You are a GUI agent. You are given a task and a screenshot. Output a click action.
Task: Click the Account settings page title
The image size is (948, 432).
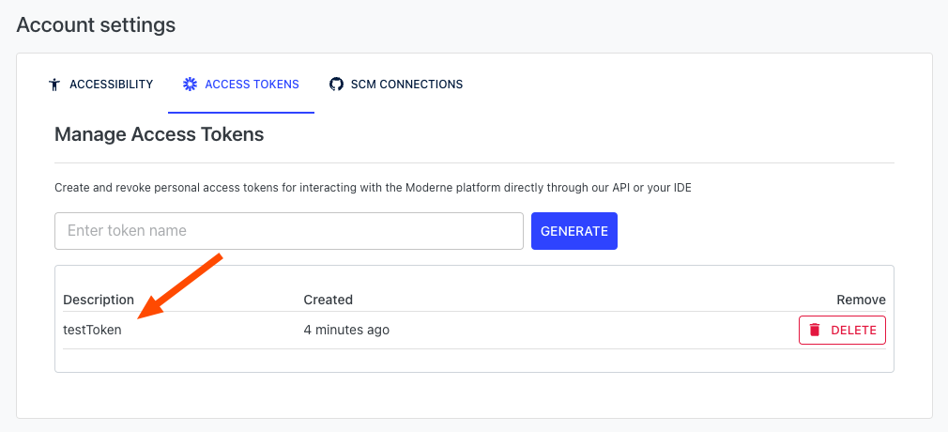(96, 25)
